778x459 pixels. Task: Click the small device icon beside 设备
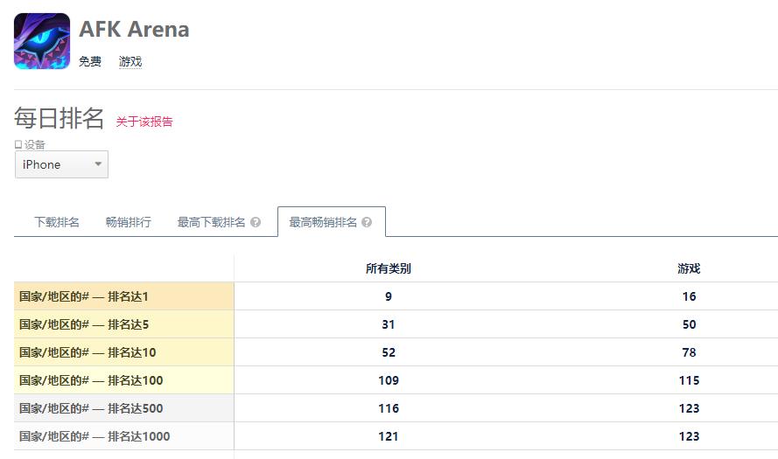click(x=18, y=144)
